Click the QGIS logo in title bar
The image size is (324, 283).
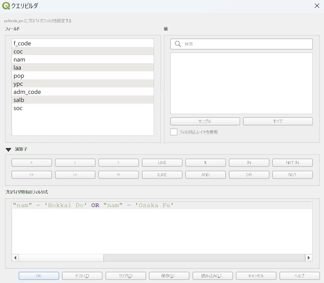[6, 6]
